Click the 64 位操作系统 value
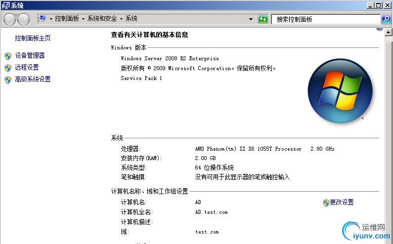Image resolution: width=393 pixels, height=244 pixels. point(214,167)
